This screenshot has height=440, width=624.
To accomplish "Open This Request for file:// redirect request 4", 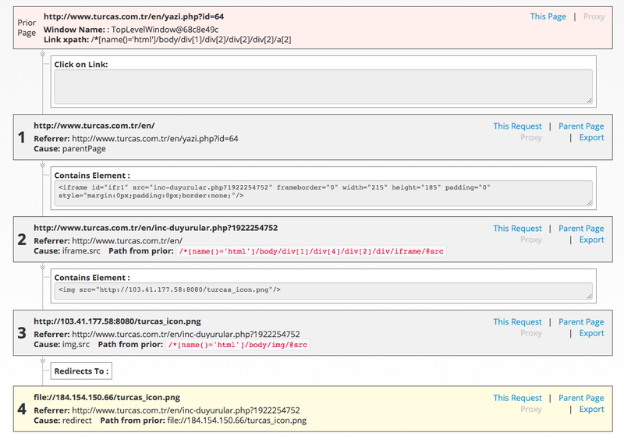I will pyautogui.click(x=517, y=398).
